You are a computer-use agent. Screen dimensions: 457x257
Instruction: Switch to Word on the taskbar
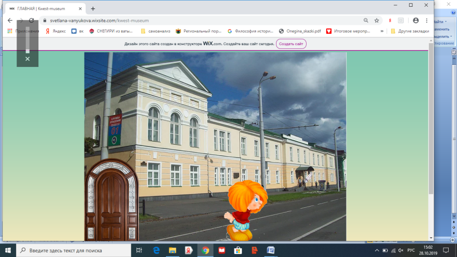coord(270,250)
